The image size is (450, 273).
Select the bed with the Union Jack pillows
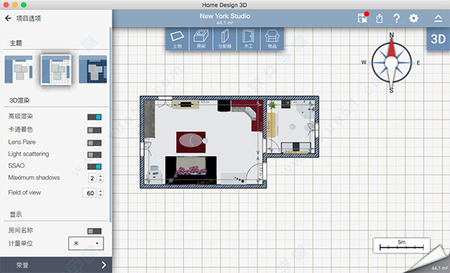pos(190,170)
